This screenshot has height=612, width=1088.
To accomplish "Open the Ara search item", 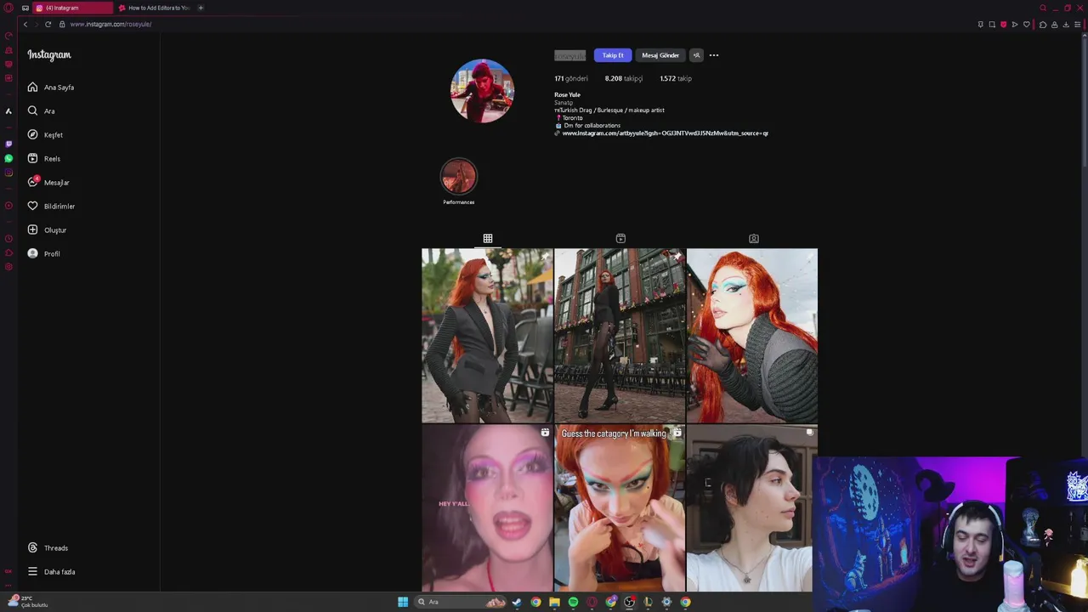I will point(41,111).
